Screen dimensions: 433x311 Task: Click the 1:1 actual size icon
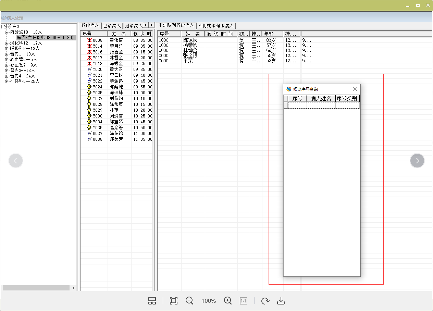point(243,301)
